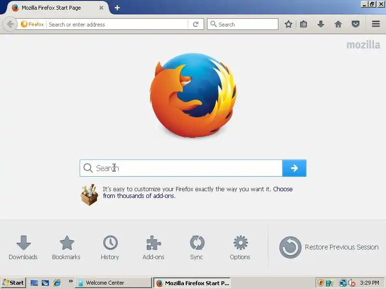386x289 pixels.
Task: Click Switch between windows quick launch icon
Action: 45,283
